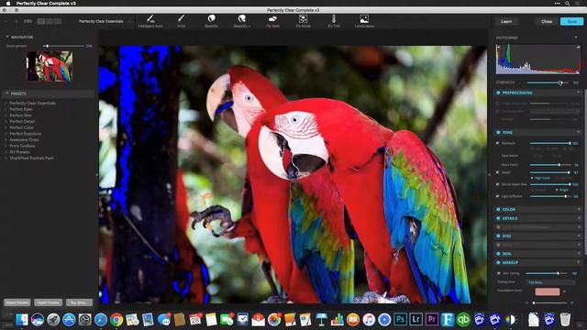Apply the Fix Dark preset
Viewport: 587px width, 330px height.
pos(272,21)
